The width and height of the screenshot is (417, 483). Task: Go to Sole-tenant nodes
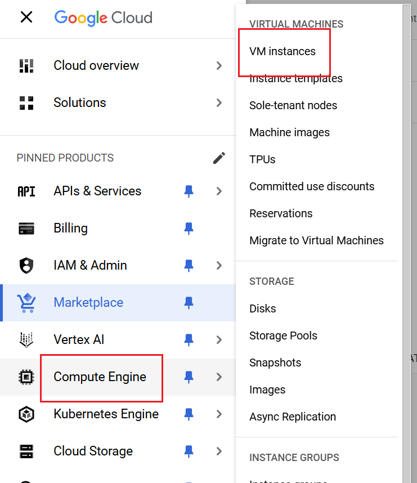click(293, 105)
